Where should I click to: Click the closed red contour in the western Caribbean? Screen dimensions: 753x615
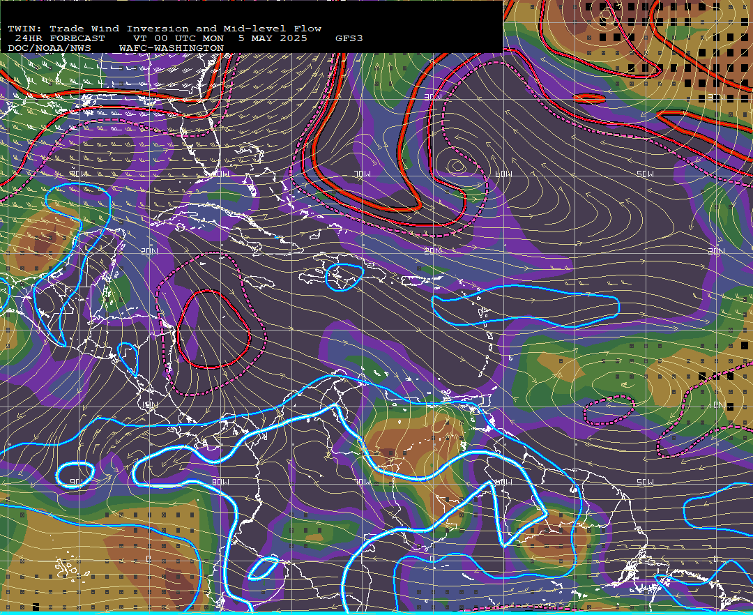point(214,329)
